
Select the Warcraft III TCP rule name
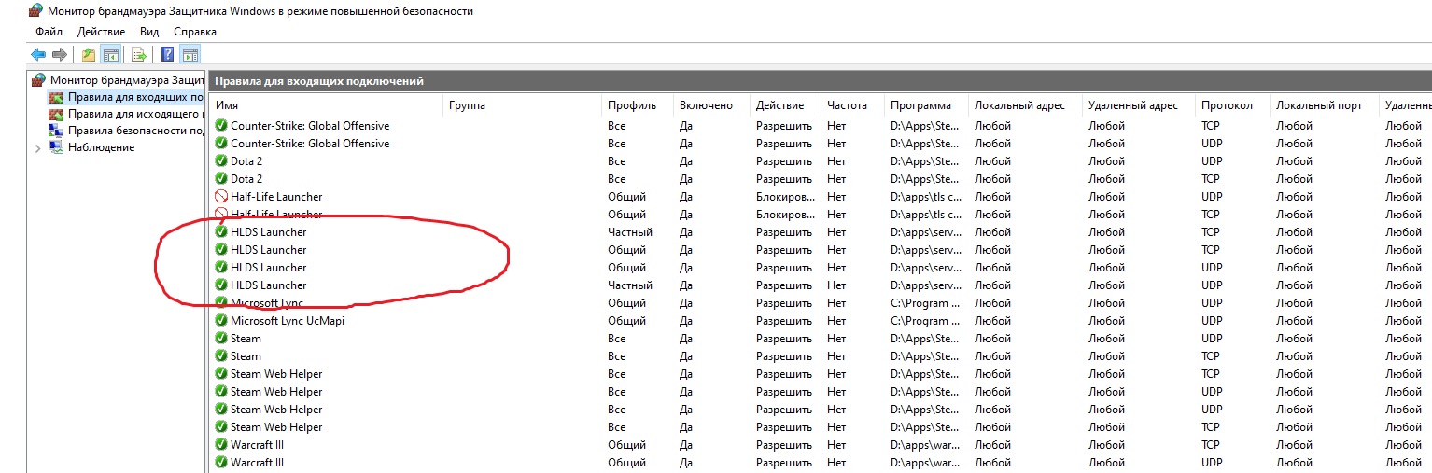(x=258, y=445)
